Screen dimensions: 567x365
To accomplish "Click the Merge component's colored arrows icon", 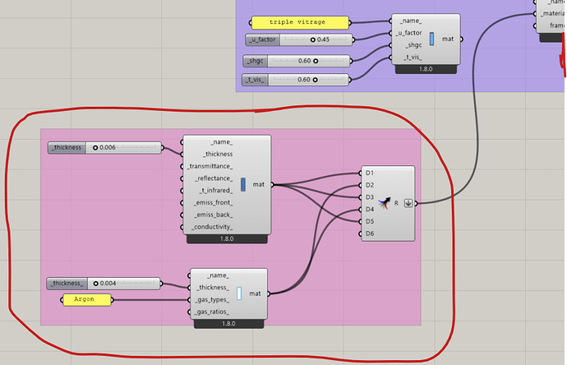I will tap(385, 203).
